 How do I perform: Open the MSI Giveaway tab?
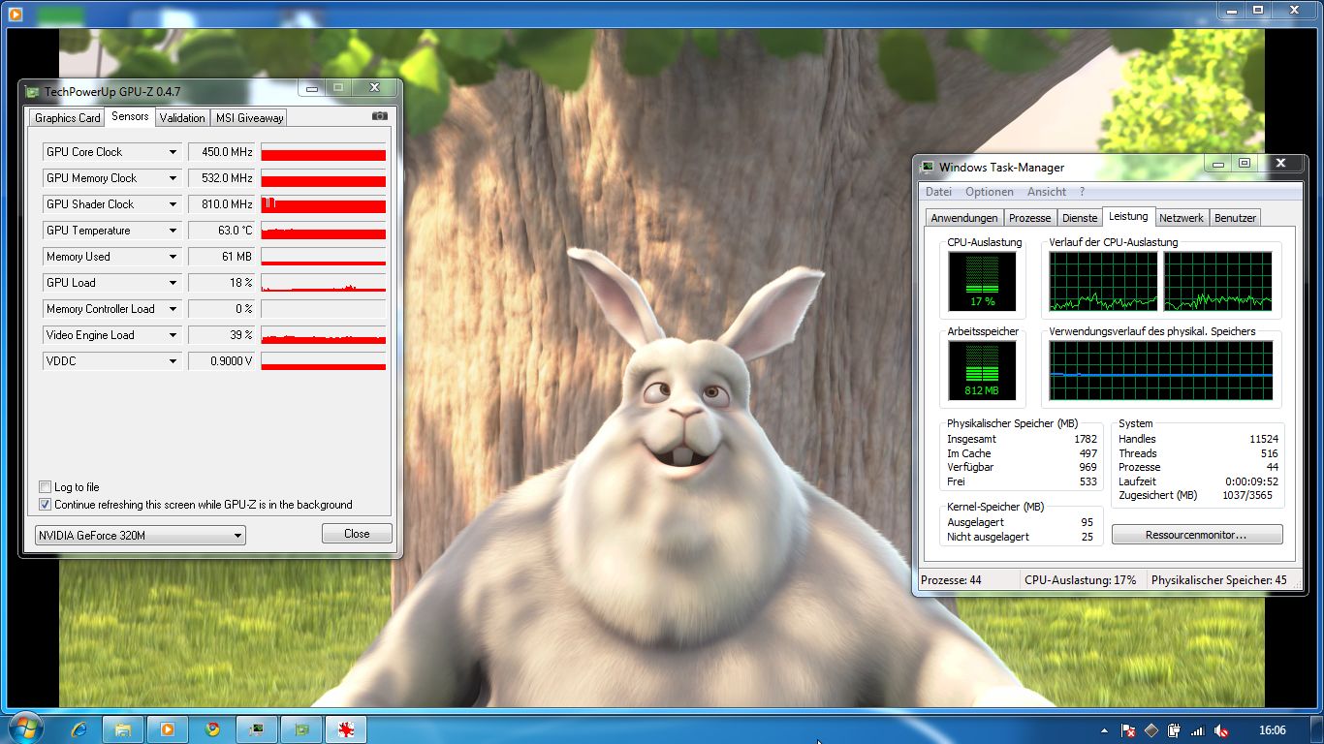pos(249,118)
